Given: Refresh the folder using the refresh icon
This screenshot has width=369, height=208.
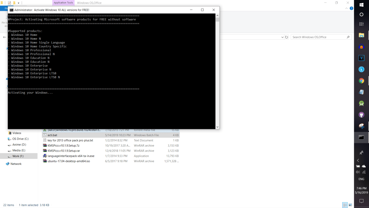Looking at the screenshot, I should (x=286, y=37).
